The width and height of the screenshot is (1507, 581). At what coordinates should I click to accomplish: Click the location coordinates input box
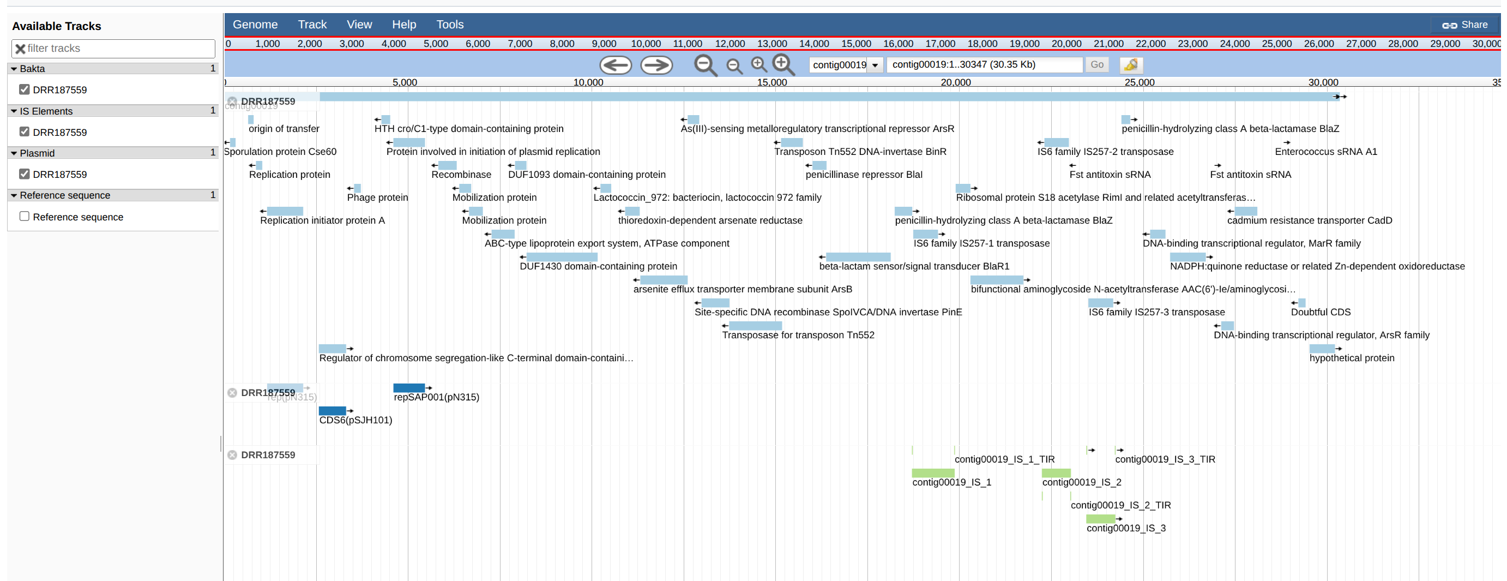[984, 65]
